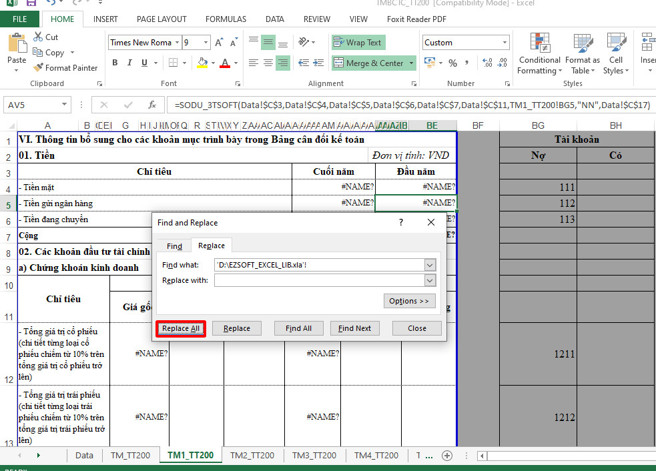The width and height of the screenshot is (656, 471).
Task: Toggle Middle Align
Action: [x=268, y=42]
